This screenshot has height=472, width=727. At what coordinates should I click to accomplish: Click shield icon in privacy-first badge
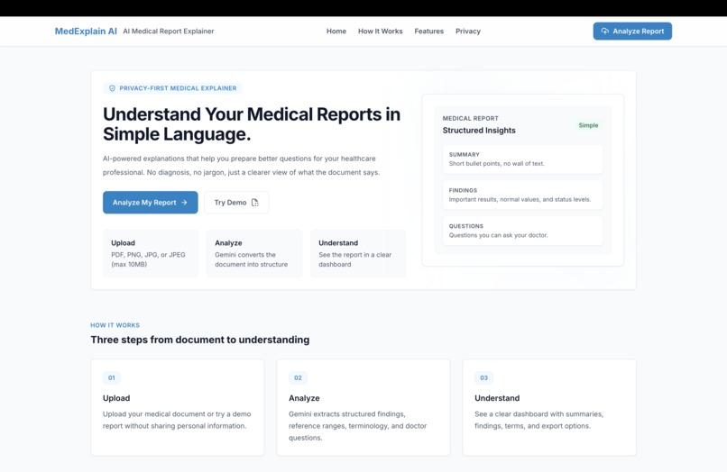[112, 88]
